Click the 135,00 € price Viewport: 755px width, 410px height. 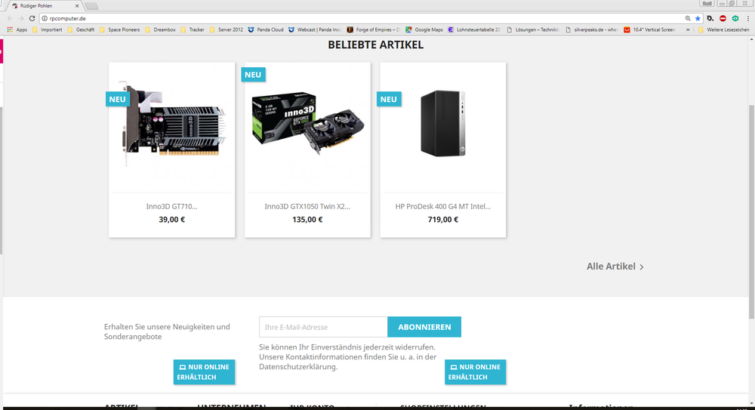coord(307,219)
